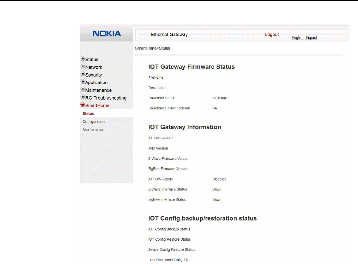Select the SmartHome section label
Screen dimensions: 358x264
[x=98, y=105]
